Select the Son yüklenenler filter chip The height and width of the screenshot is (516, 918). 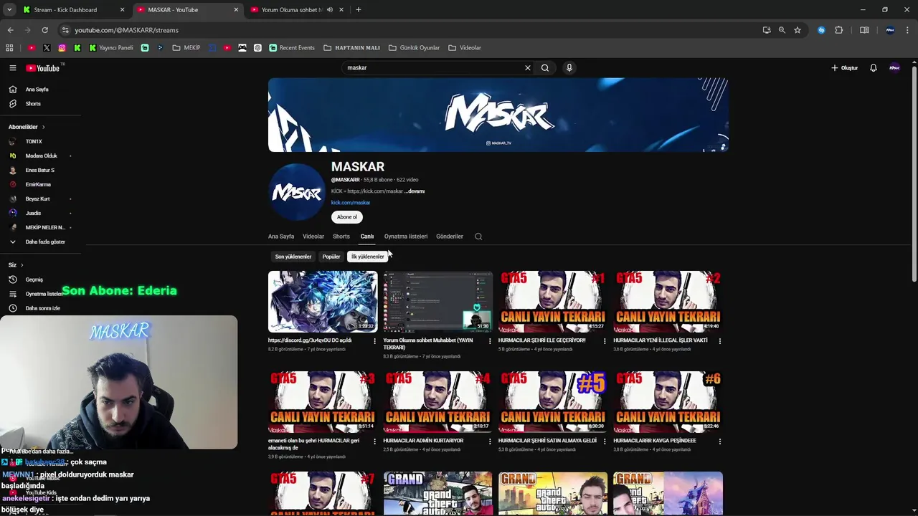293,257
